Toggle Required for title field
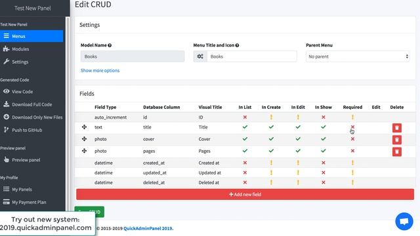The image size is (420, 236). pyautogui.click(x=352, y=127)
